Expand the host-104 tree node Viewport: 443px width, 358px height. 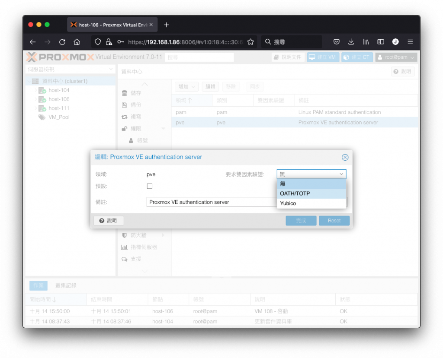click(35, 90)
